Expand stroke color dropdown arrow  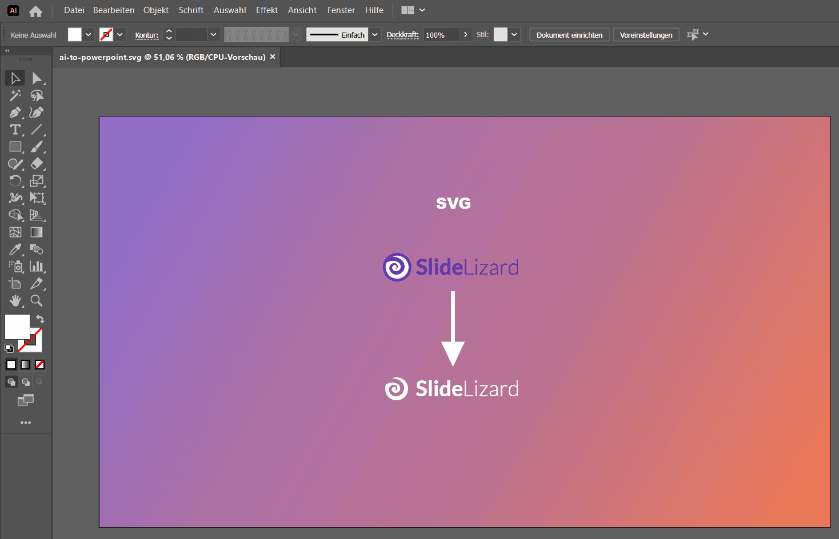[x=120, y=34]
